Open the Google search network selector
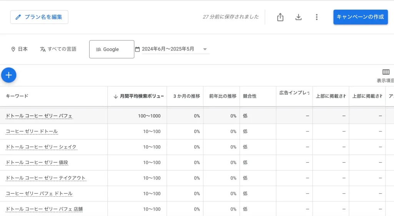This screenshot has width=394, height=216. click(112, 49)
